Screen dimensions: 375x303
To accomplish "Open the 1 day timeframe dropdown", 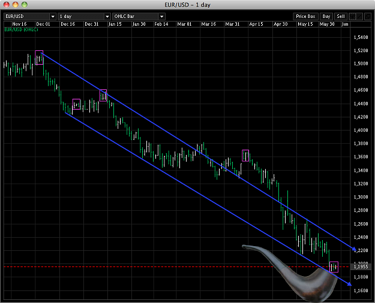I will tap(84, 16).
